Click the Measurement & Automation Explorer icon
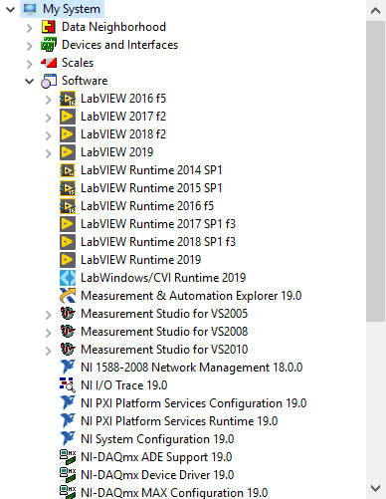The image size is (386, 499). coord(68,296)
